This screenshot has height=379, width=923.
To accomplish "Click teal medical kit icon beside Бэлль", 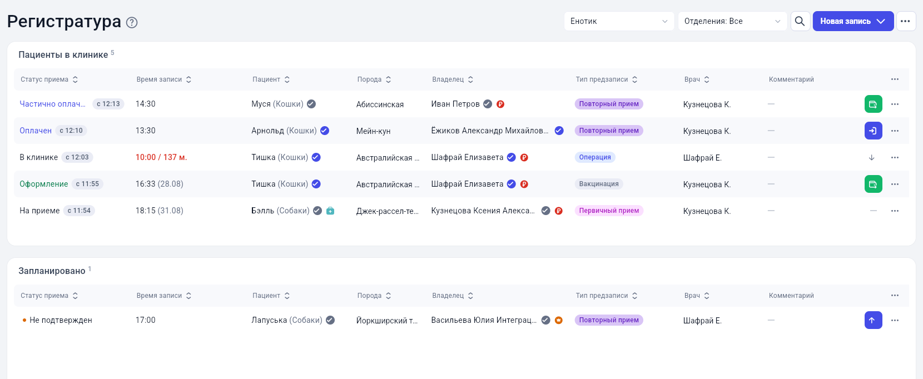I will click(x=330, y=211).
